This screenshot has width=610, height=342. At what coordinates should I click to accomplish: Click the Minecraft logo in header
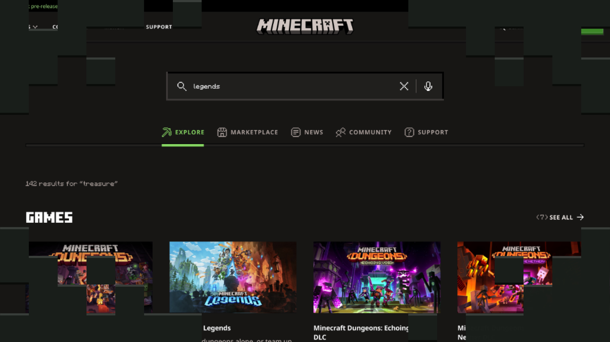[305, 26]
